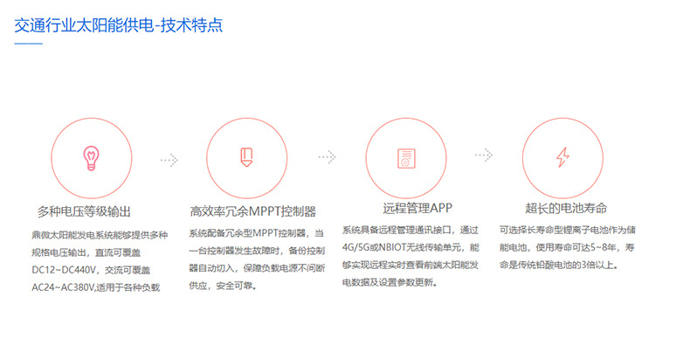Click the pencil-shaped MPPT controller icon

(246, 158)
